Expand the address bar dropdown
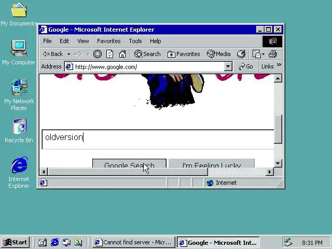 point(228,67)
